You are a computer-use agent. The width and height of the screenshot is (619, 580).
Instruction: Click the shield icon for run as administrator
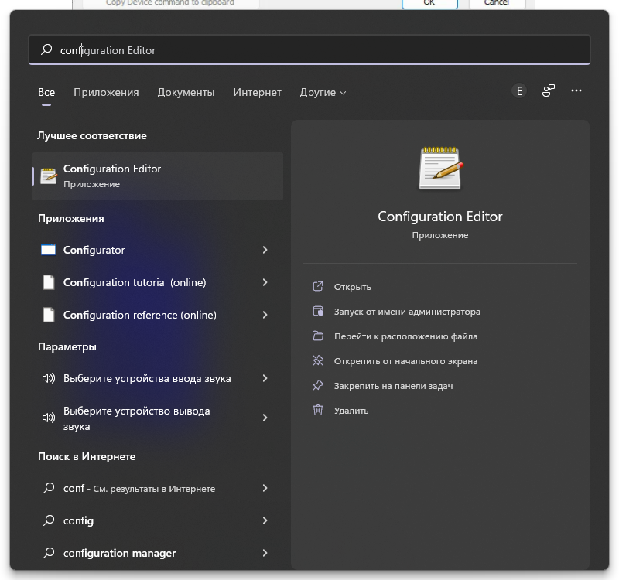tap(318, 312)
